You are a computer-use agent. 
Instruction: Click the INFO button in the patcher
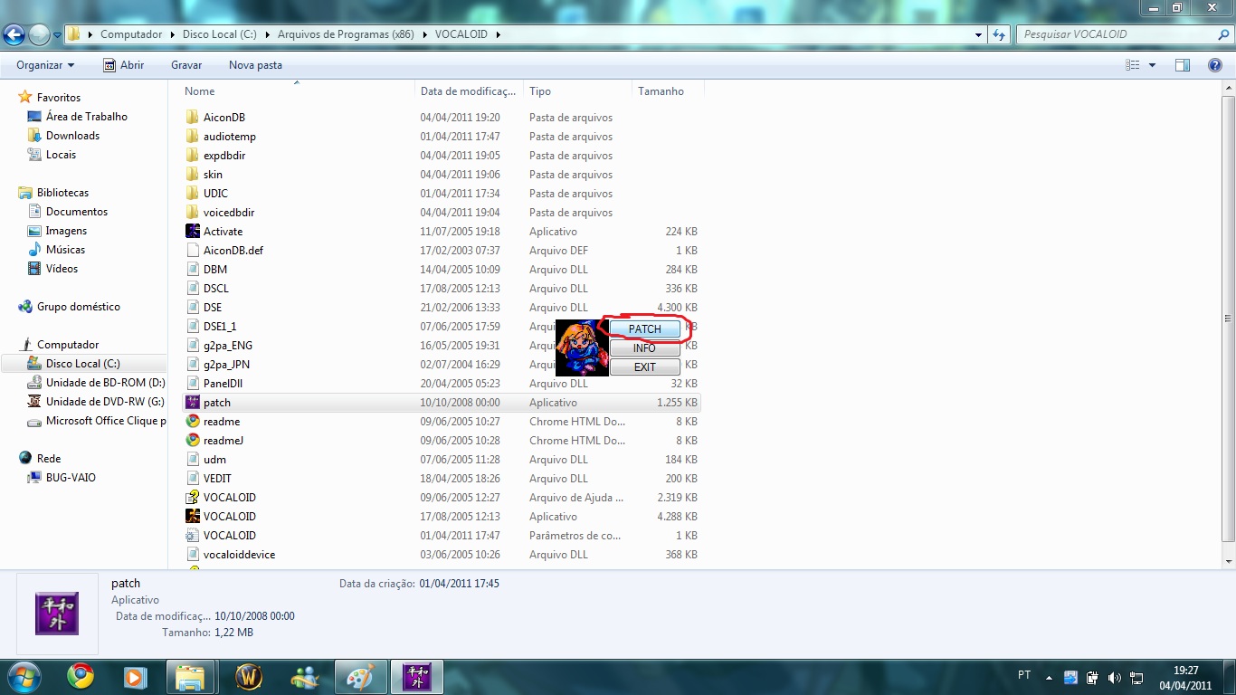645,347
